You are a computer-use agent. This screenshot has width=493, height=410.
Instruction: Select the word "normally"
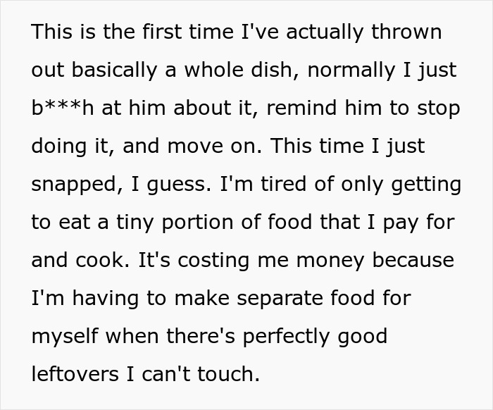pos(365,70)
